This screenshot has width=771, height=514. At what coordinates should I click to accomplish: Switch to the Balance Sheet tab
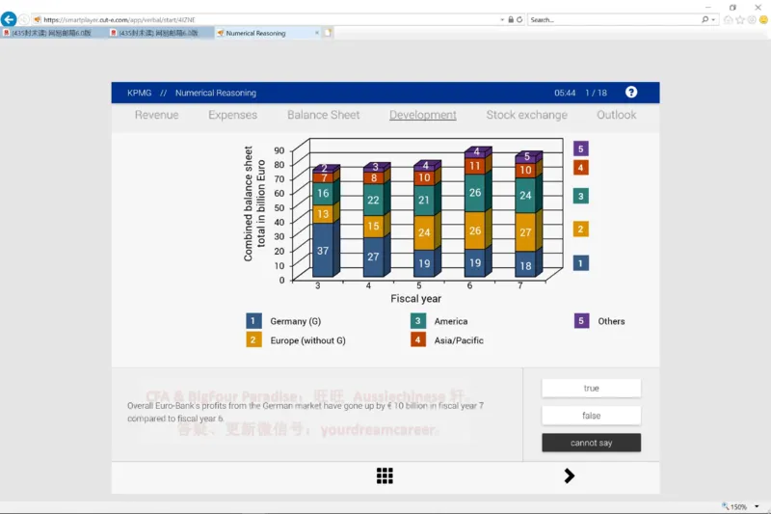(323, 115)
